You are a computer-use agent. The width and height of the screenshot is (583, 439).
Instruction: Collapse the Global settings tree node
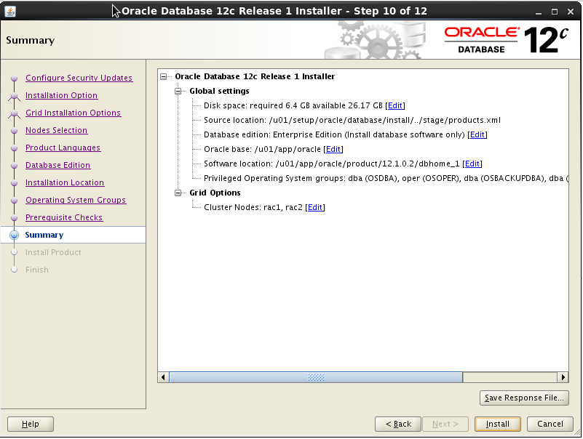[x=178, y=91]
